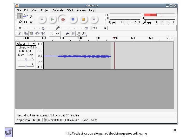
Task: Click the blue waveform in the track
Action: tap(77, 56)
